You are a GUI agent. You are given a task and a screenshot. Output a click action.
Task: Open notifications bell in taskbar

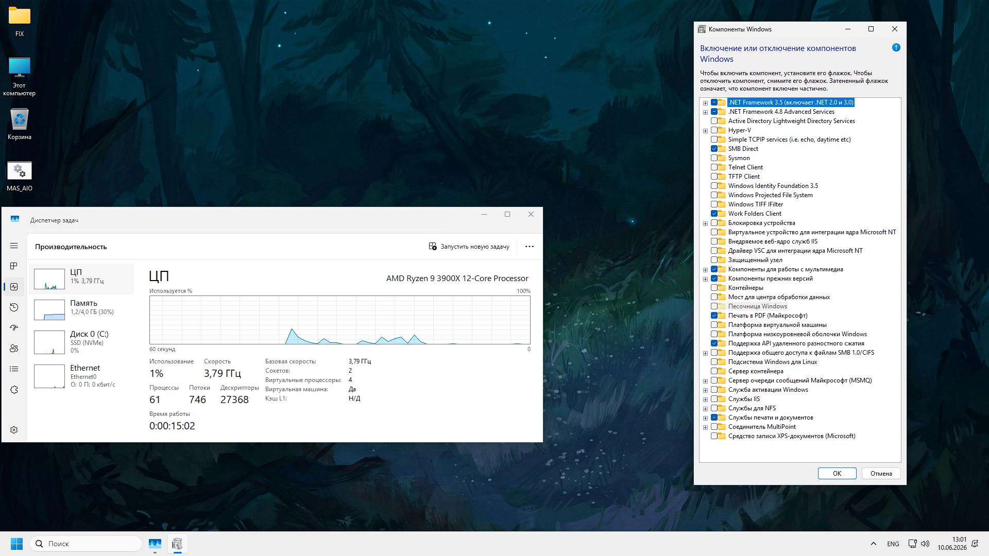(975, 544)
